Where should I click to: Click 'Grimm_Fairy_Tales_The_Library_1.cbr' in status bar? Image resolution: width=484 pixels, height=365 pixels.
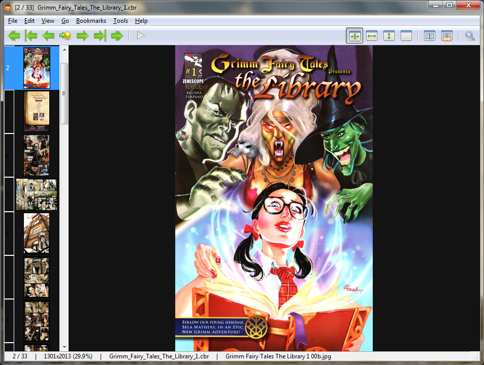click(159, 356)
